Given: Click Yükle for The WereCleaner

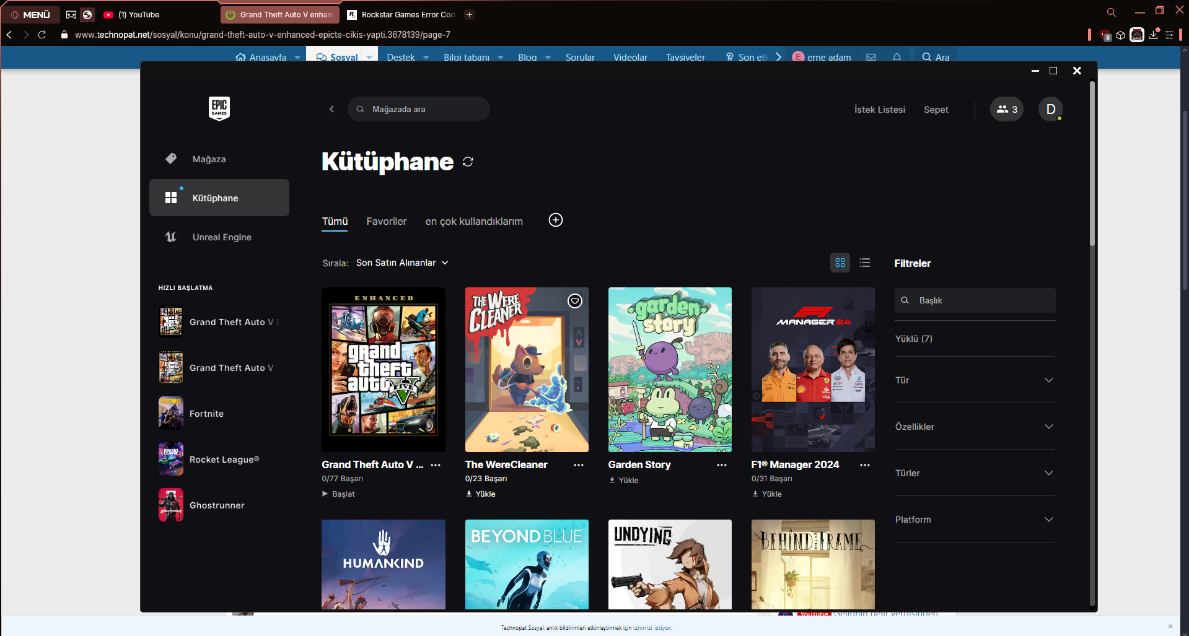Looking at the screenshot, I should [481, 494].
